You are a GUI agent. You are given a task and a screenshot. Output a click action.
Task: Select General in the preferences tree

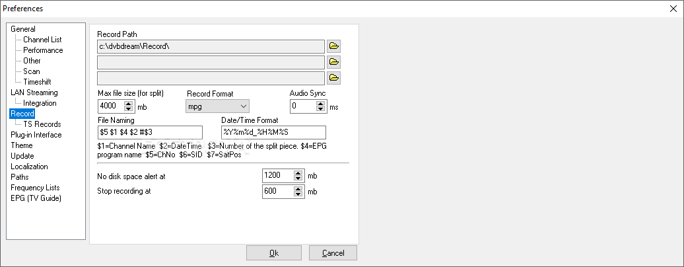(23, 29)
